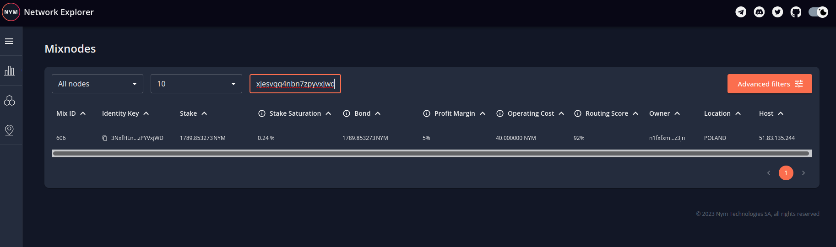Open the GitHub link icon

point(796,12)
